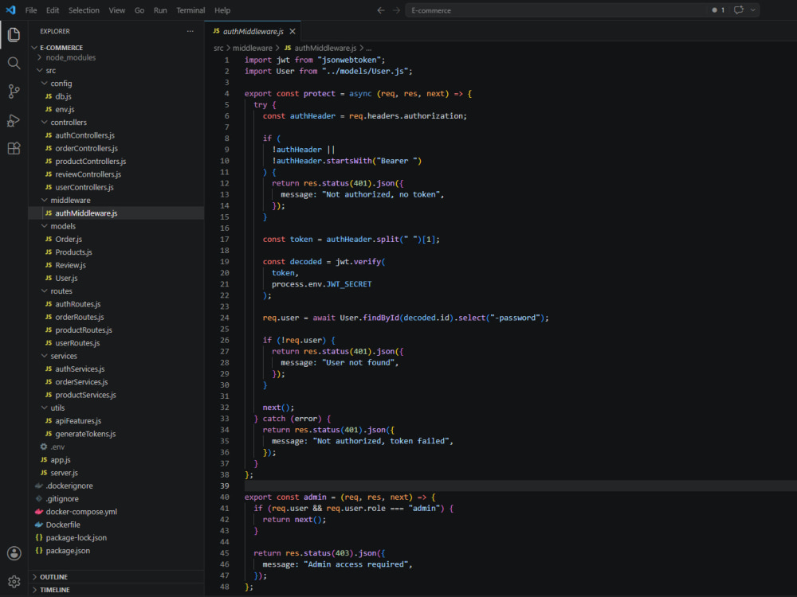The width and height of the screenshot is (797, 597).
Task: Open chat dropdown arrow in title bar
Action: click(753, 10)
